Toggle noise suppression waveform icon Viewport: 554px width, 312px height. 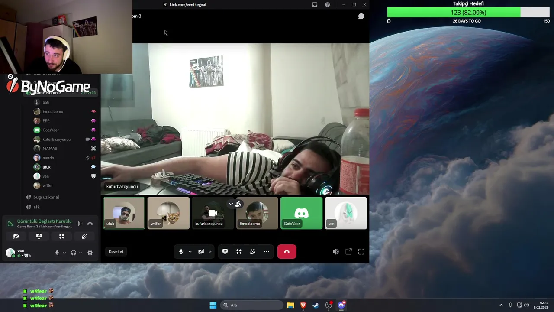pos(80,224)
